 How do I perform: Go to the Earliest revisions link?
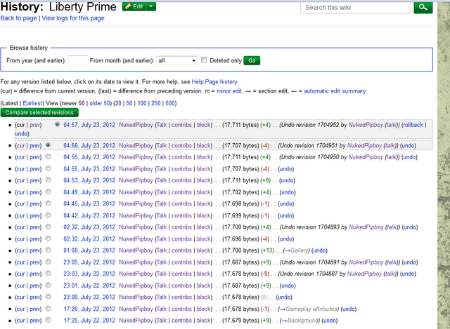33,103
